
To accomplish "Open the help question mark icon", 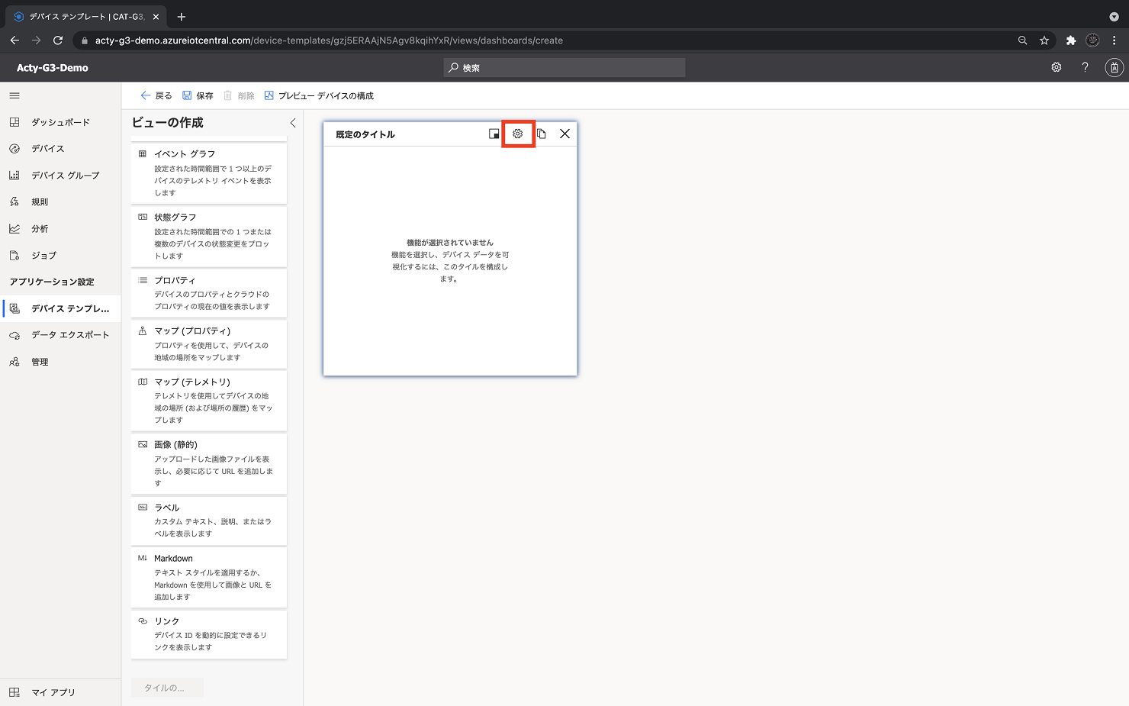I will [1085, 67].
